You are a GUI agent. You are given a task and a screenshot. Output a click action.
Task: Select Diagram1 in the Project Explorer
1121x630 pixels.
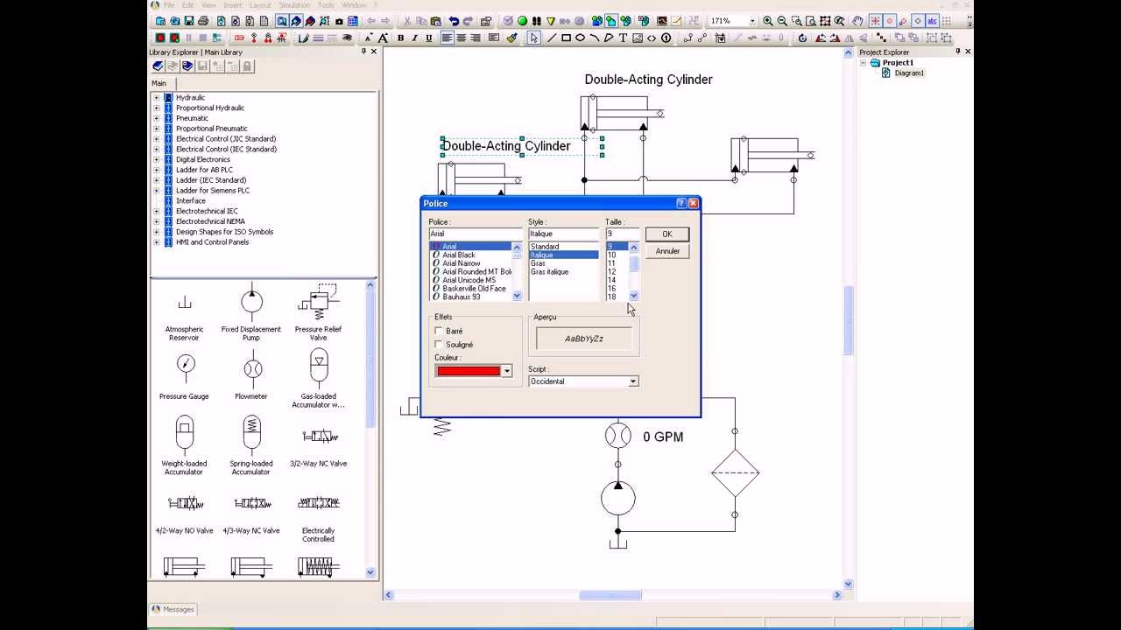908,73
